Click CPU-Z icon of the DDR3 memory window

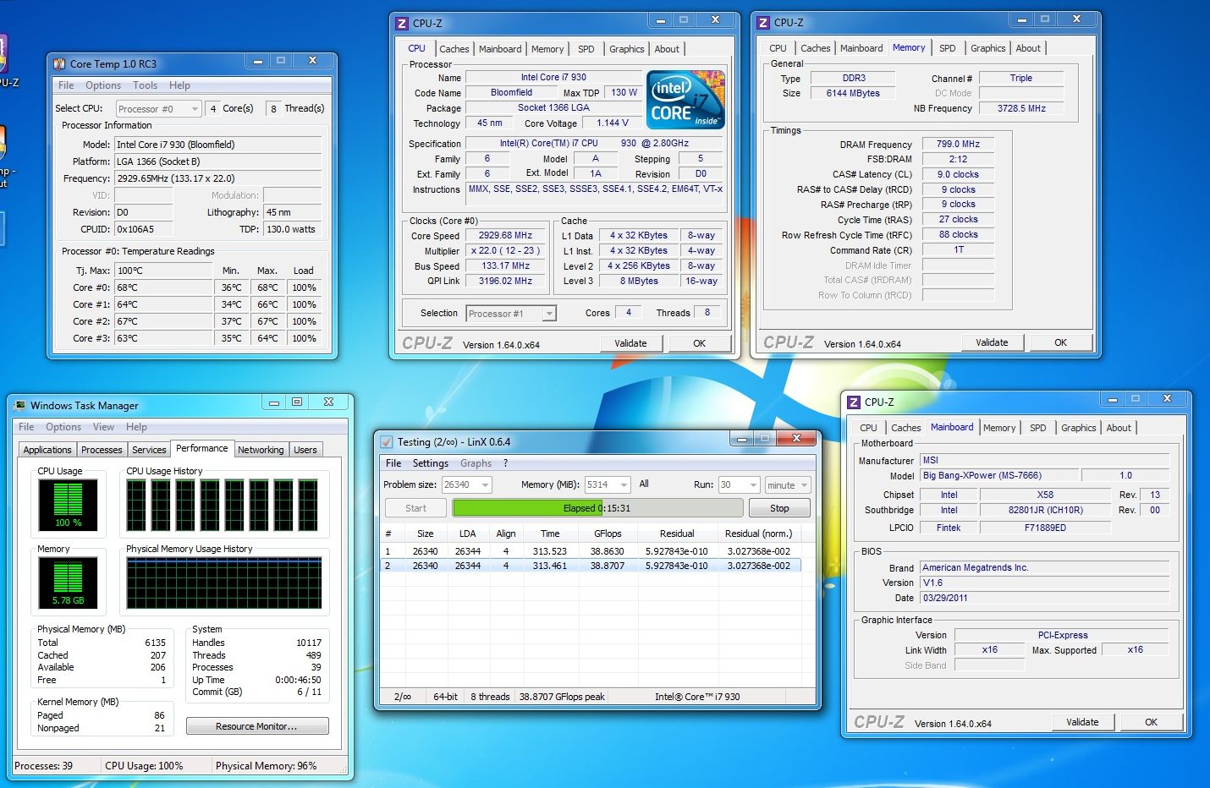tap(763, 23)
